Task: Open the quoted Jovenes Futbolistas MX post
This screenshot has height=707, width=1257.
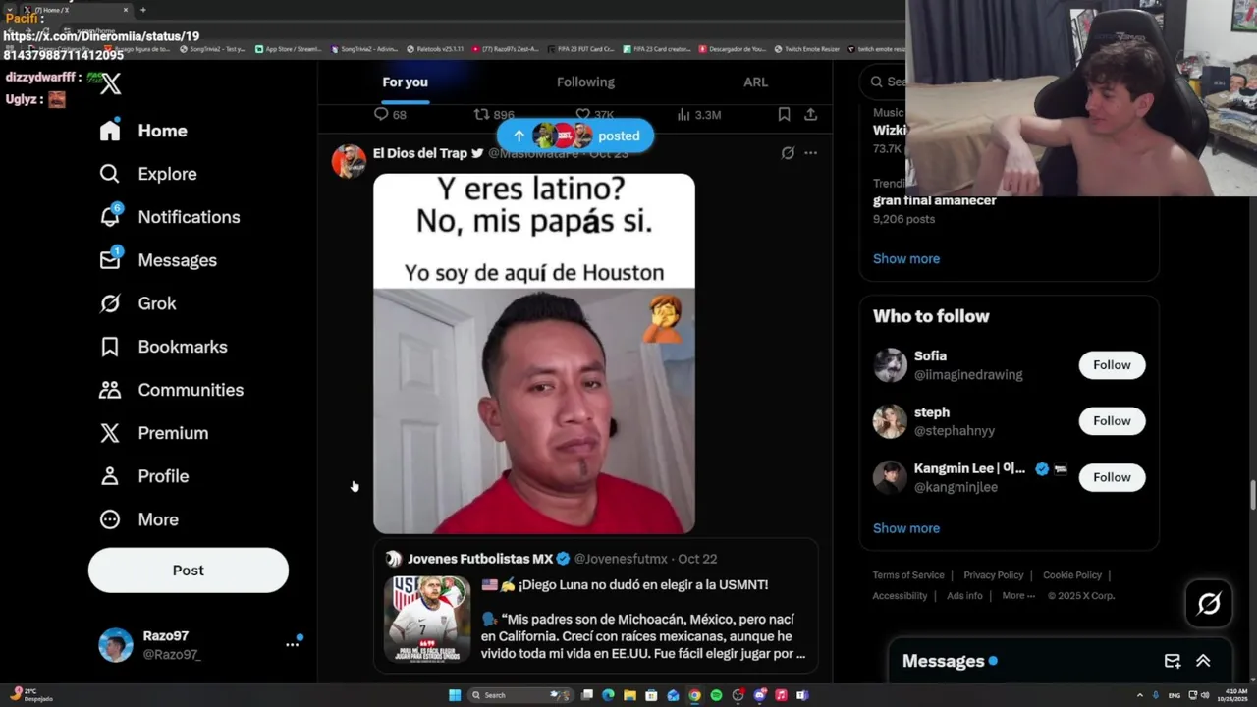Action: (x=595, y=606)
